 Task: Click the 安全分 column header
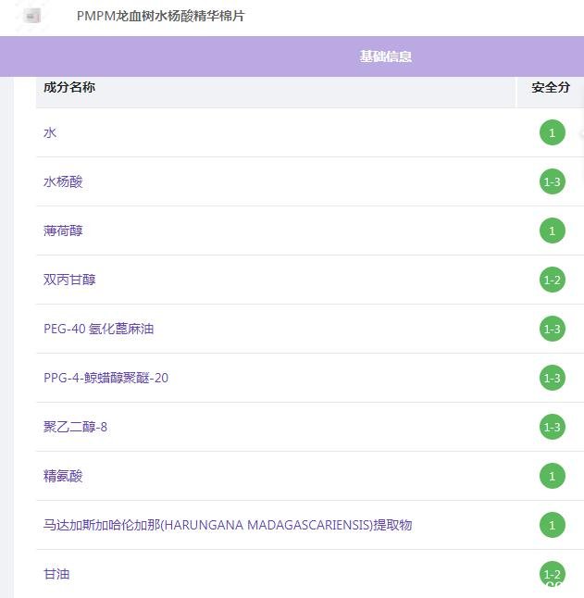551,87
